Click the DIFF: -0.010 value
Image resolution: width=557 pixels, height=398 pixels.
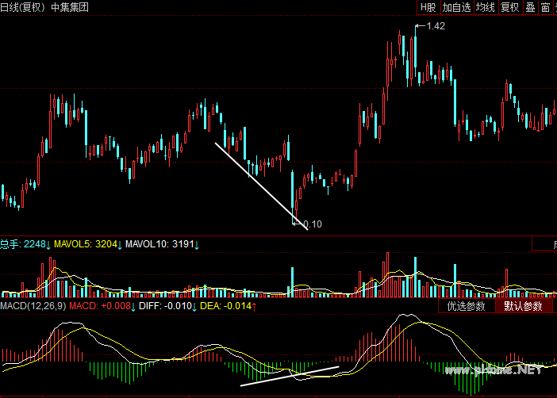[x=167, y=306]
